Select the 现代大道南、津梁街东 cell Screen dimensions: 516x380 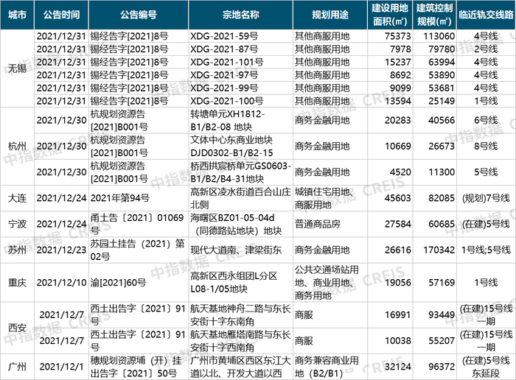240,250
